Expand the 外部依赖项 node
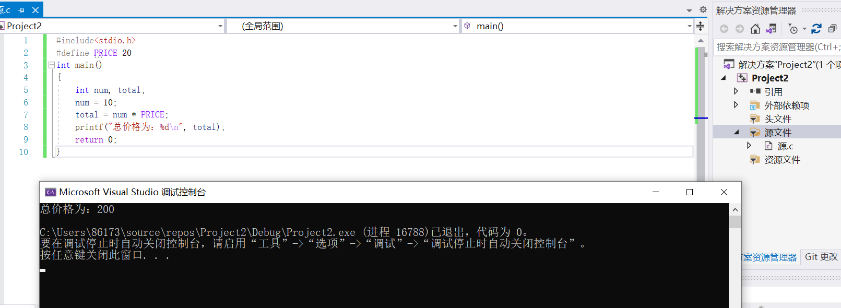 [736, 105]
